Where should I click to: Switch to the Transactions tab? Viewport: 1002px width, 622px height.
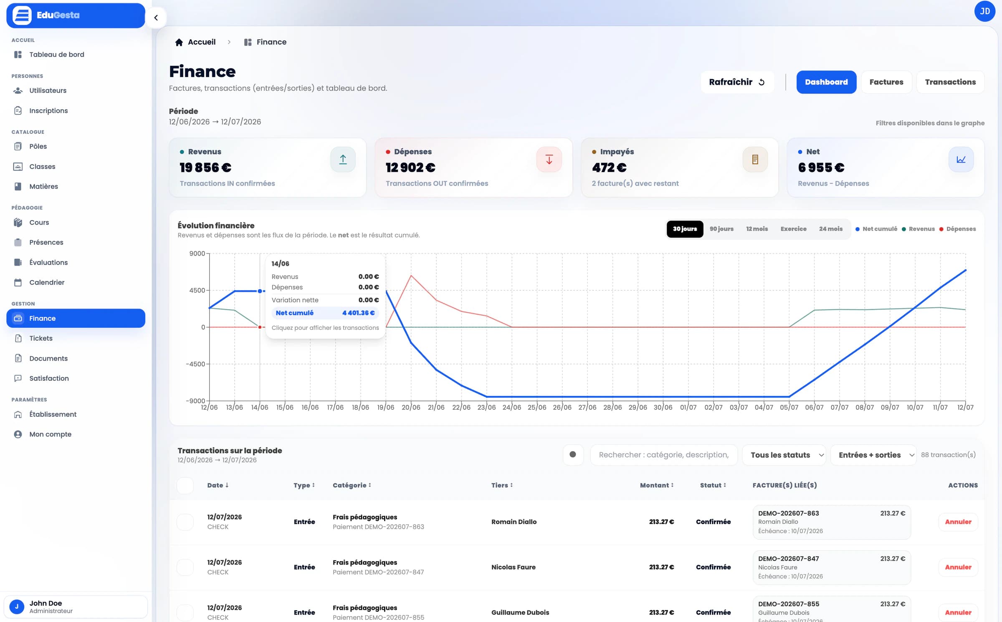click(950, 82)
